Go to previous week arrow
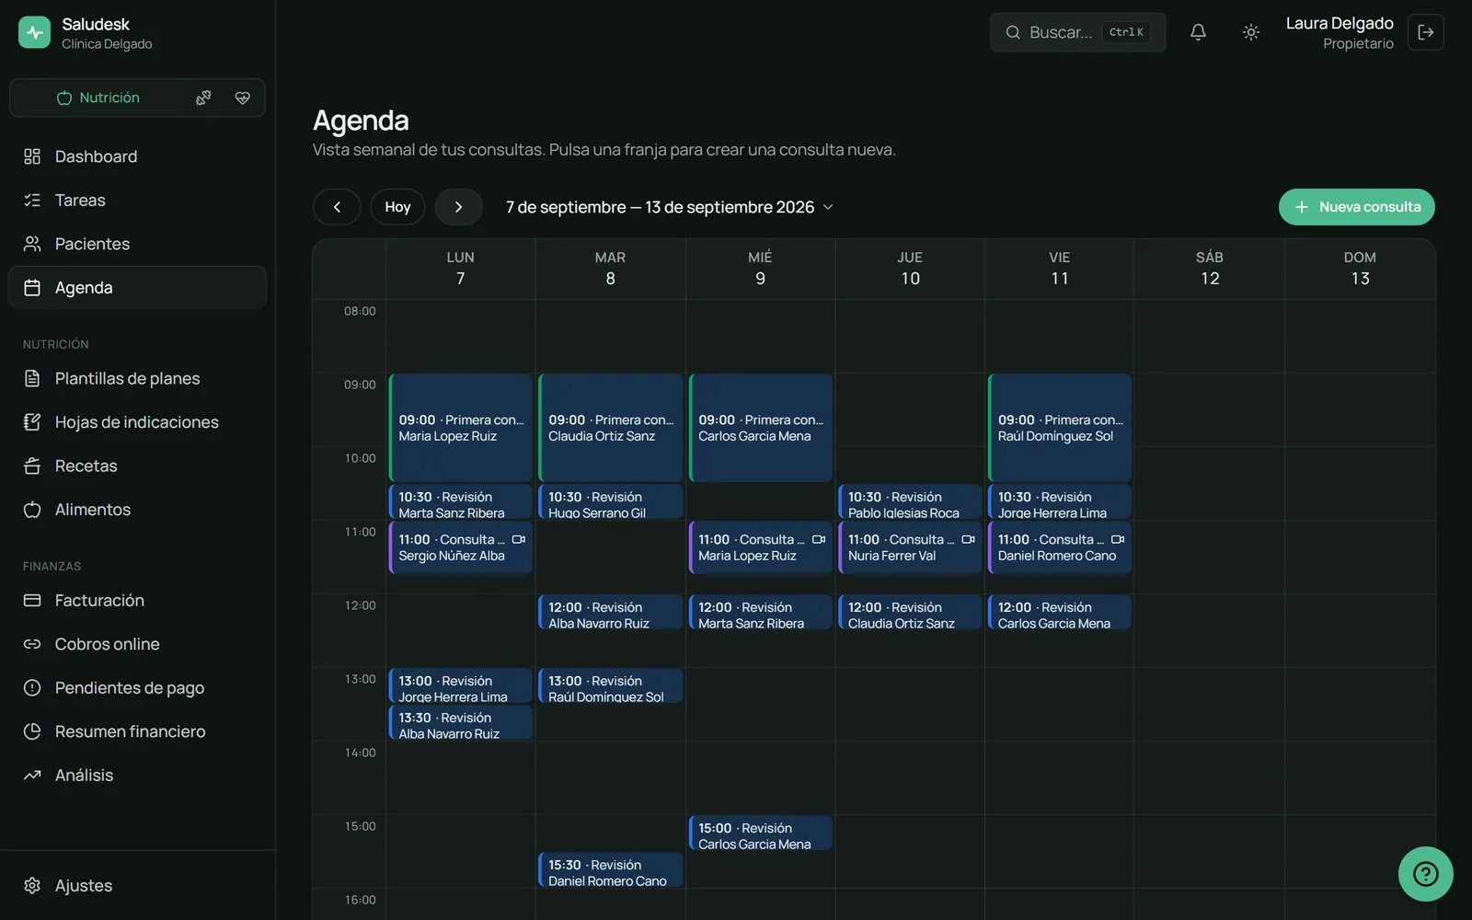 click(x=337, y=207)
